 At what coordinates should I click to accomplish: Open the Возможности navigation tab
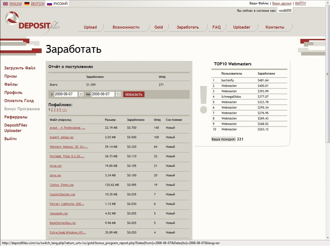click(x=126, y=27)
